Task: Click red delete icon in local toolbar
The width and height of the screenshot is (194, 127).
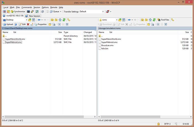Action: [x=28, y=24]
